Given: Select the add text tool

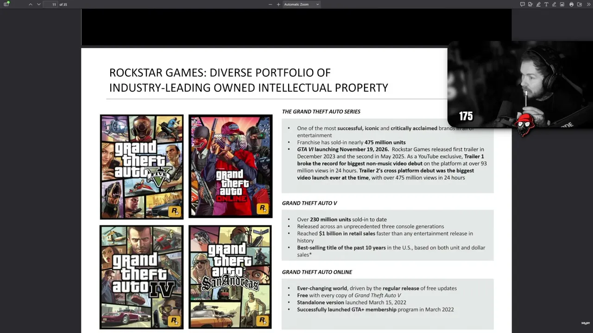Looking at the screenshot, I should 546,4.
